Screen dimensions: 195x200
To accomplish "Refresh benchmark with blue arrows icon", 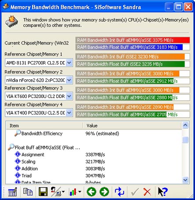I will tap(119, 192).
